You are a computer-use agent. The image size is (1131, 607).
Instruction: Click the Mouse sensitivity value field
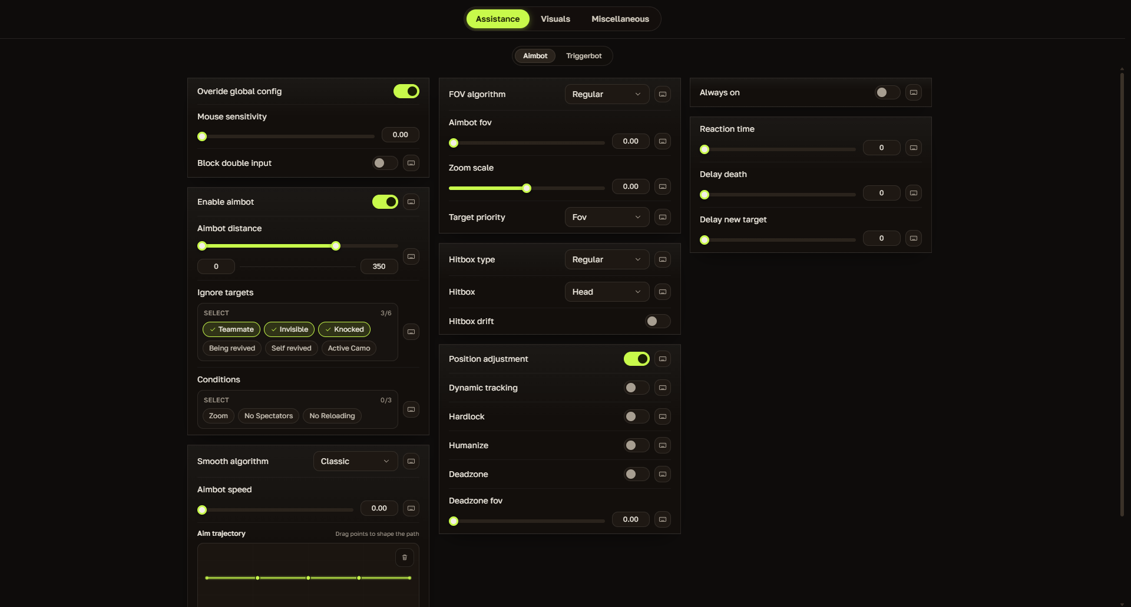pos(401,135)
